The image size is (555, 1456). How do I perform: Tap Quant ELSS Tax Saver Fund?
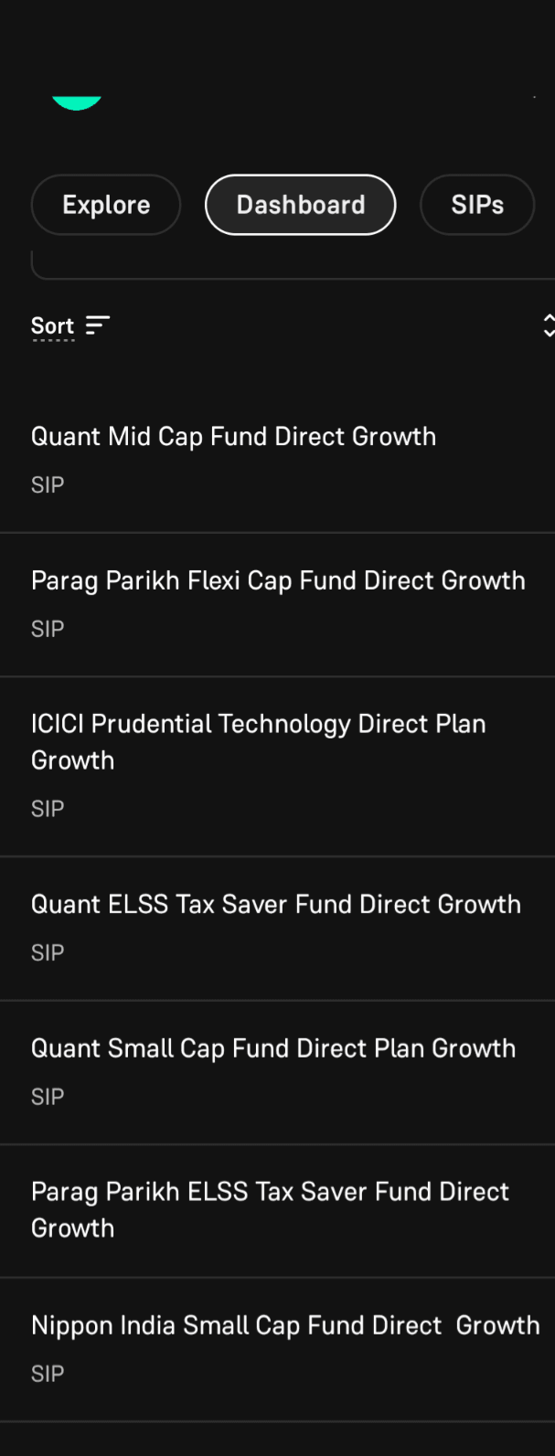click(x=275, y=904)
